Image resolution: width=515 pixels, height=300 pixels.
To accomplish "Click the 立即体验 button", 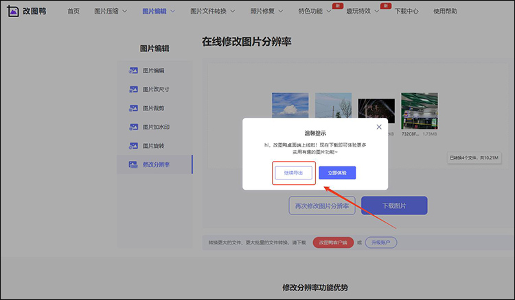I will coord(337,173).
